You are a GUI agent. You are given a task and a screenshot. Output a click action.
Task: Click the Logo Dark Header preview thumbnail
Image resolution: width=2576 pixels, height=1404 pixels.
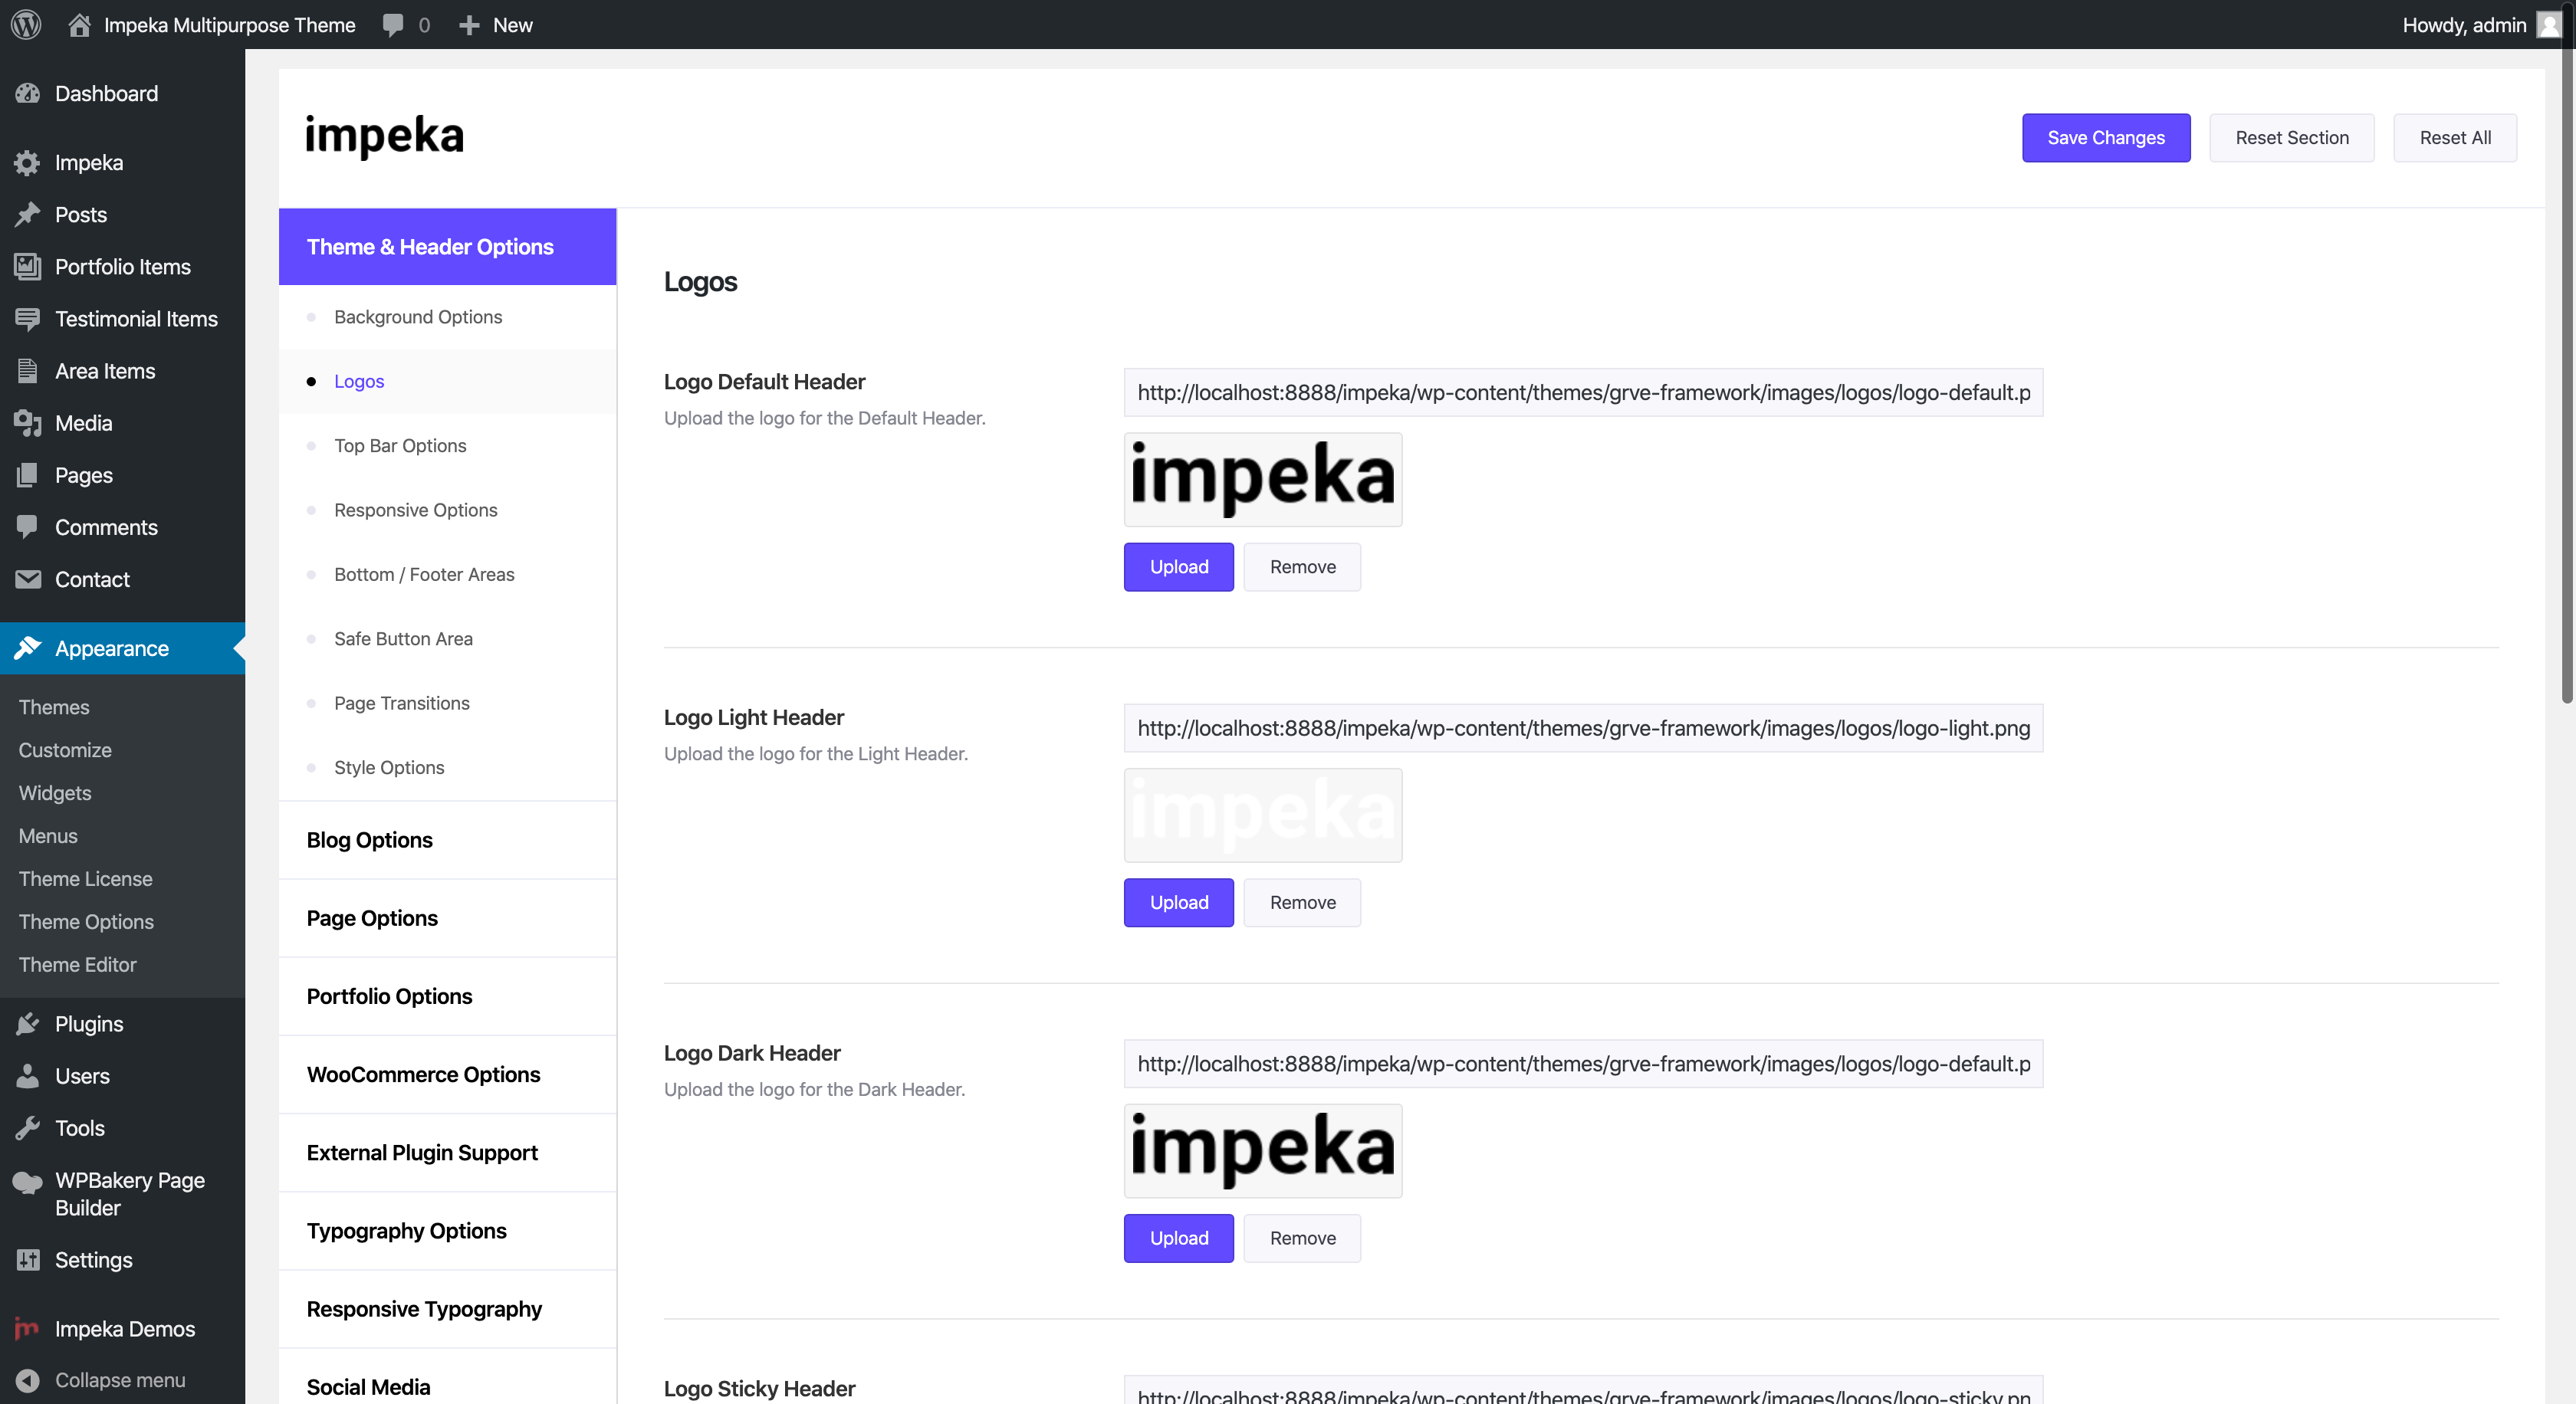[x=1262, y=1150]
